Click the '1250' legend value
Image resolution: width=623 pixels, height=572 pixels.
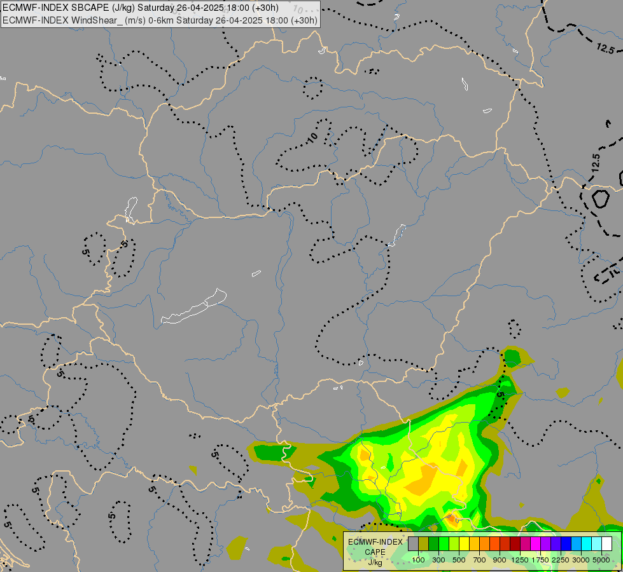click(x=520, y=560)
